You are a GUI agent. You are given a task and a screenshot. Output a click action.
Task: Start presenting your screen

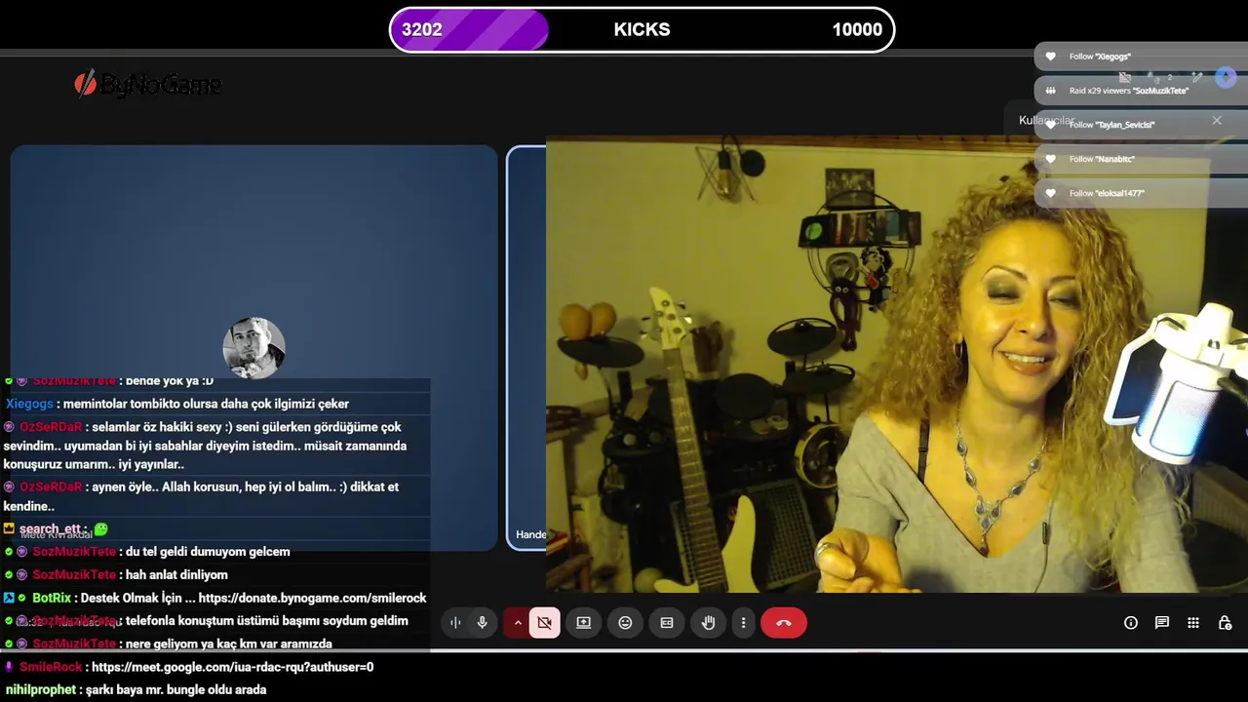pos(584,623)
